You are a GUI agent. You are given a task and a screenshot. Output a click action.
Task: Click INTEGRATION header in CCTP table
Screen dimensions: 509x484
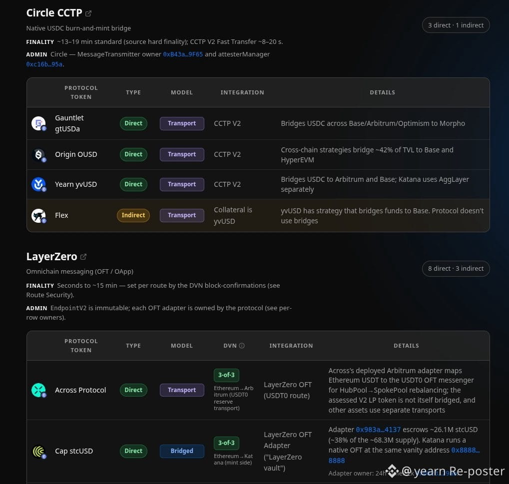(242, 92)
